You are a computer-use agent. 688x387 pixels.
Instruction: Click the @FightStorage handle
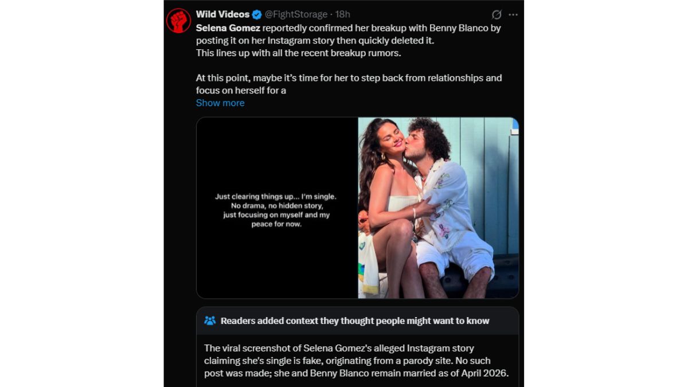click(x=296, y=14)
